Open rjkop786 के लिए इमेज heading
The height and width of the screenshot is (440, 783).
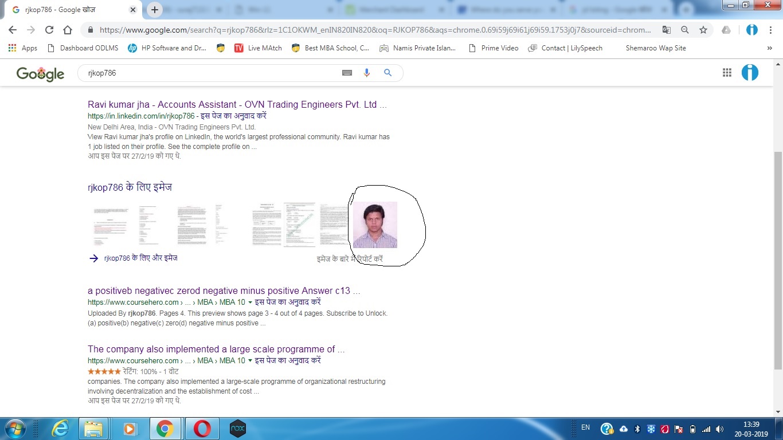pos(130,187)
